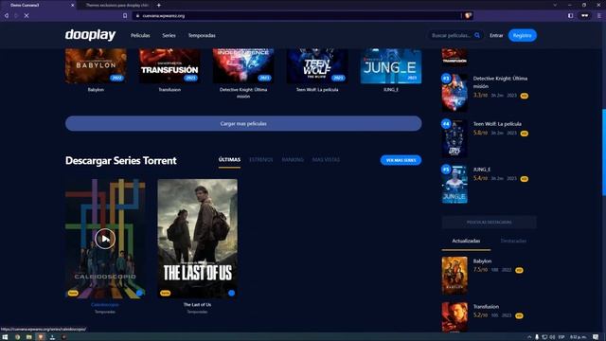Open The Last of Us poster
Image resolution: width=606 pixels, height=341 pixels.
point(198,238)
